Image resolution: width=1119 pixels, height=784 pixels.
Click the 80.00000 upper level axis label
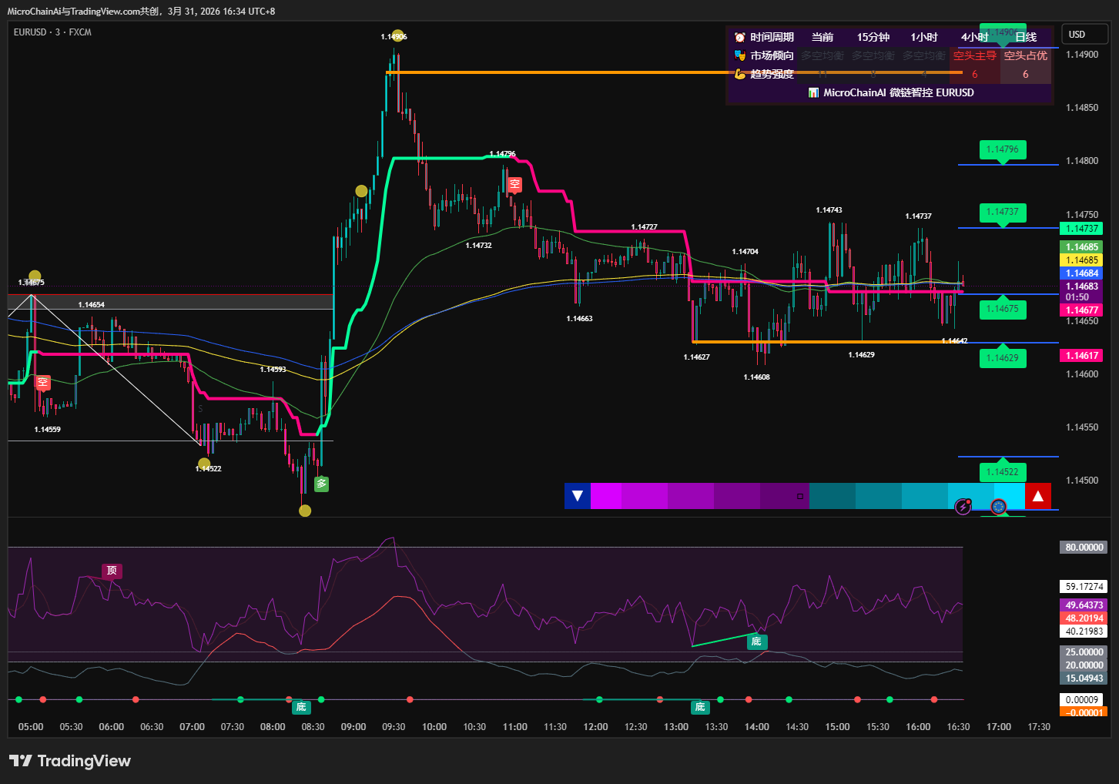[1084, 548]
